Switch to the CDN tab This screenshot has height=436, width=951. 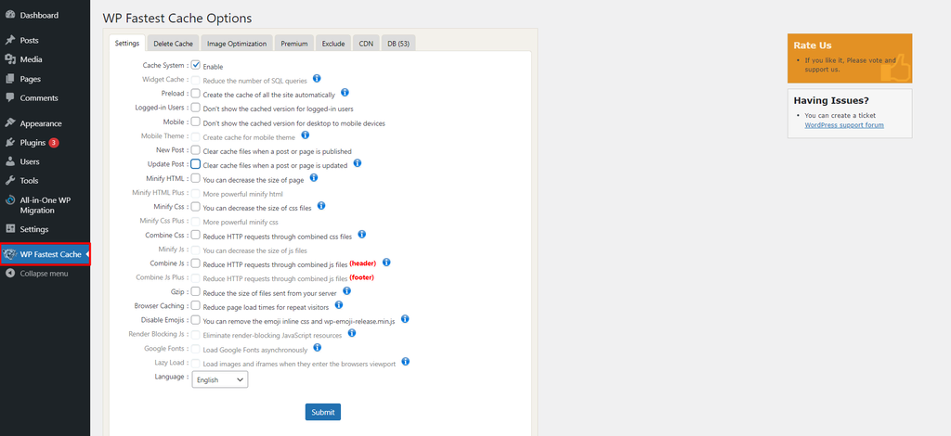[x=366, y=43]
